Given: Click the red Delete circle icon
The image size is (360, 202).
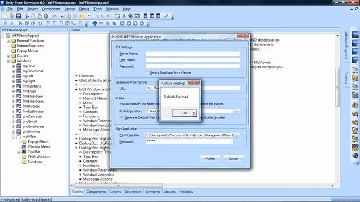Looking at the screenshot, I should coord(46,16).
